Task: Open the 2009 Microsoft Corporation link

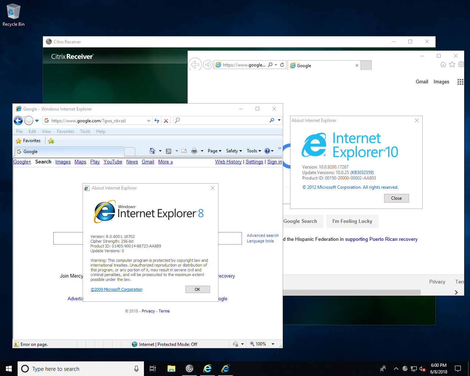Action: tap(116, 289)
